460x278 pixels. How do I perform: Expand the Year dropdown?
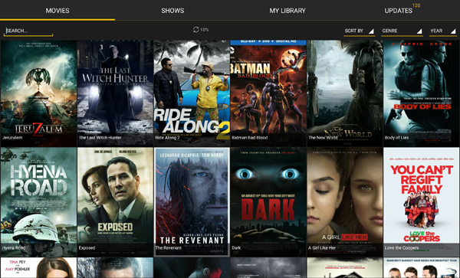[x=442, y=31]
